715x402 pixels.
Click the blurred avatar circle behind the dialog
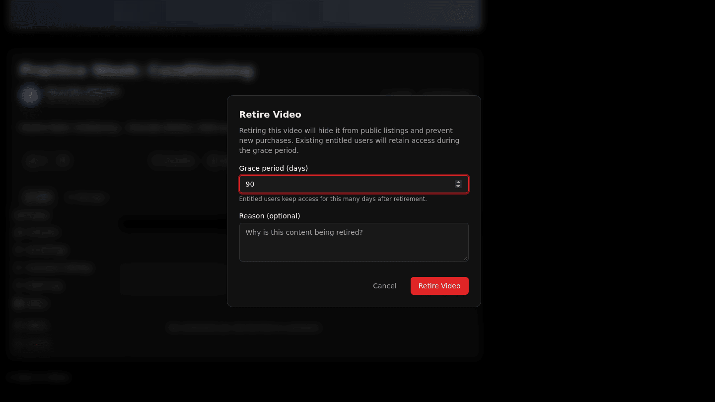click(x=30, y=95)
